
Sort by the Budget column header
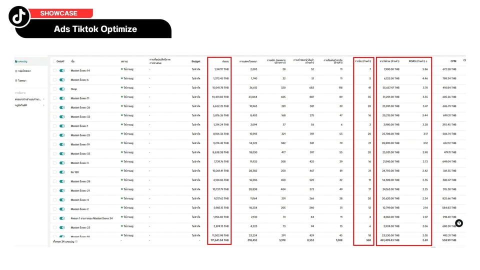[x=196, y=61]
